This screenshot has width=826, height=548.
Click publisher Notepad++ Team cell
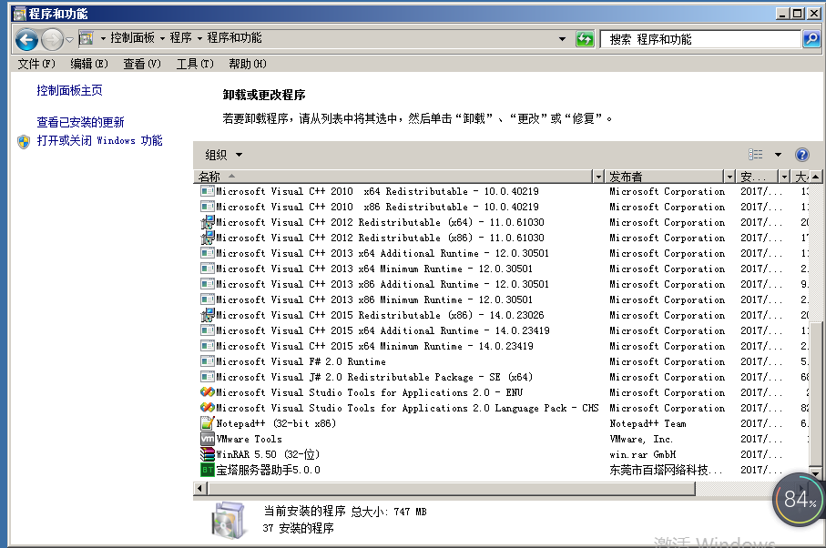648,423
